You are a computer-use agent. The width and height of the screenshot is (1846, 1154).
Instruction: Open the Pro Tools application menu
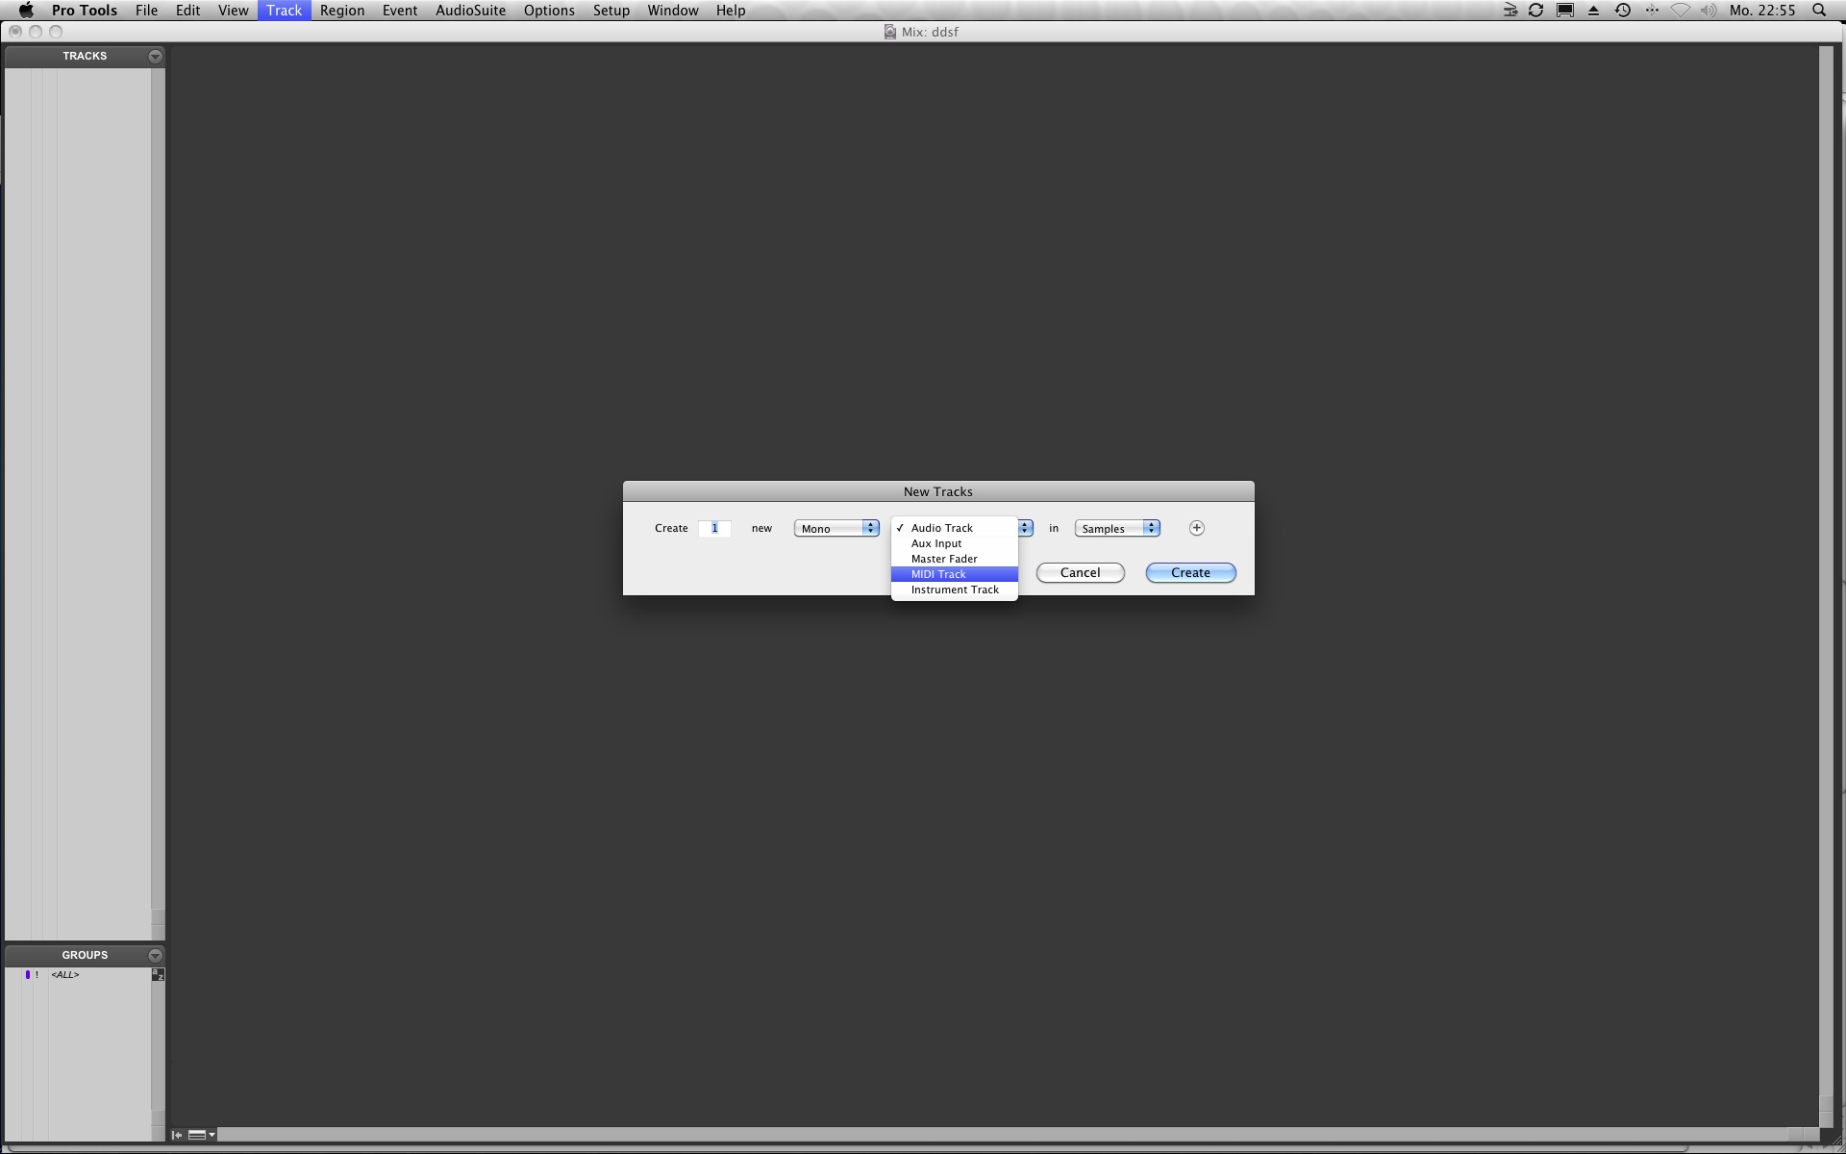85,11
